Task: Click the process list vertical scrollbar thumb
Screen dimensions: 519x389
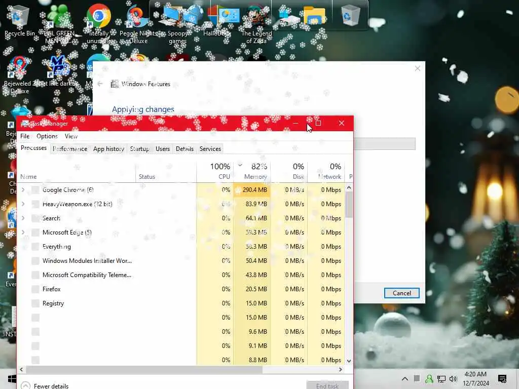Action: pyautogui.click(x=349, y=205)
